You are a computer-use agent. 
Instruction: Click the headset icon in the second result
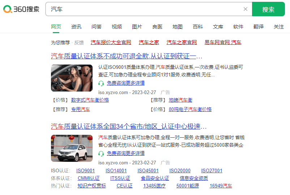101,154
